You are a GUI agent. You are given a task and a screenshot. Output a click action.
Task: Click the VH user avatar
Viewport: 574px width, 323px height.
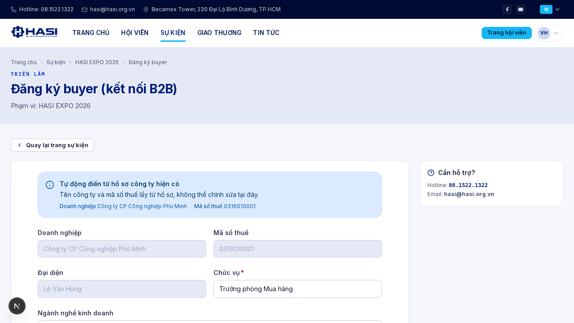click(x=544, y=33)
